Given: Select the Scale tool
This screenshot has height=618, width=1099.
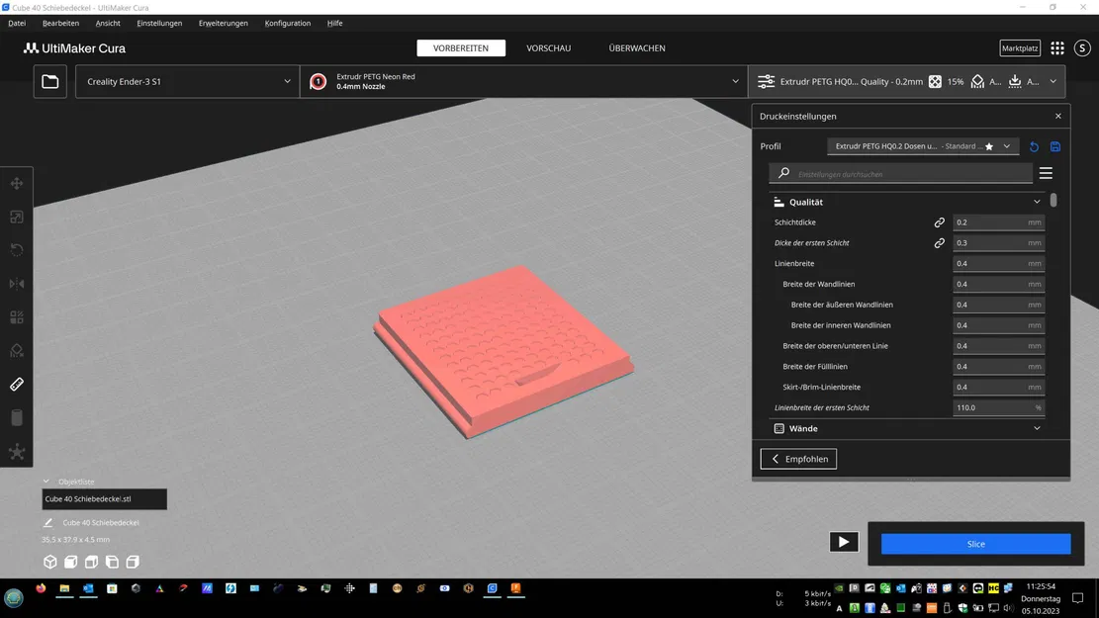Looking at the screenshot, I should pos(17,218).
